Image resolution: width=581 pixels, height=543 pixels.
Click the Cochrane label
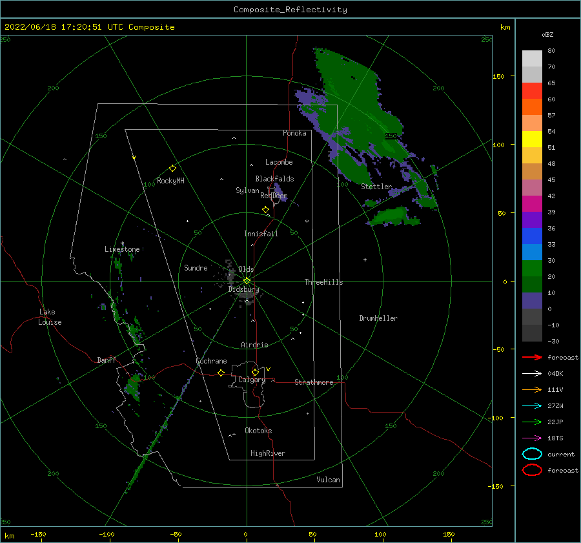[x=211, y=361]
